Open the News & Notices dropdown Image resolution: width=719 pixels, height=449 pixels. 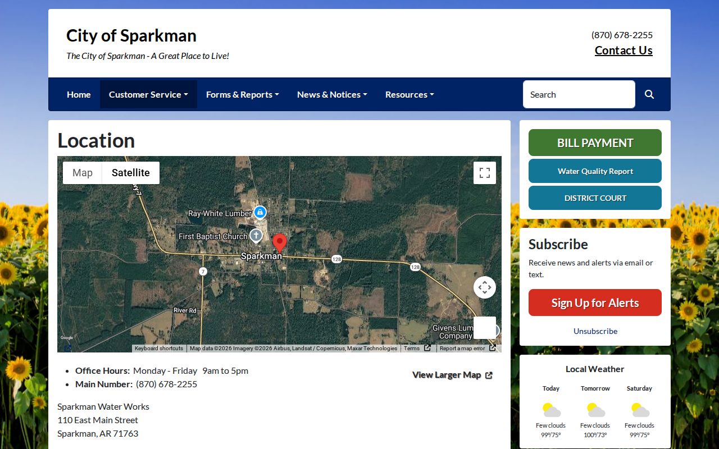pyautogui.click(x=332, y=94)
